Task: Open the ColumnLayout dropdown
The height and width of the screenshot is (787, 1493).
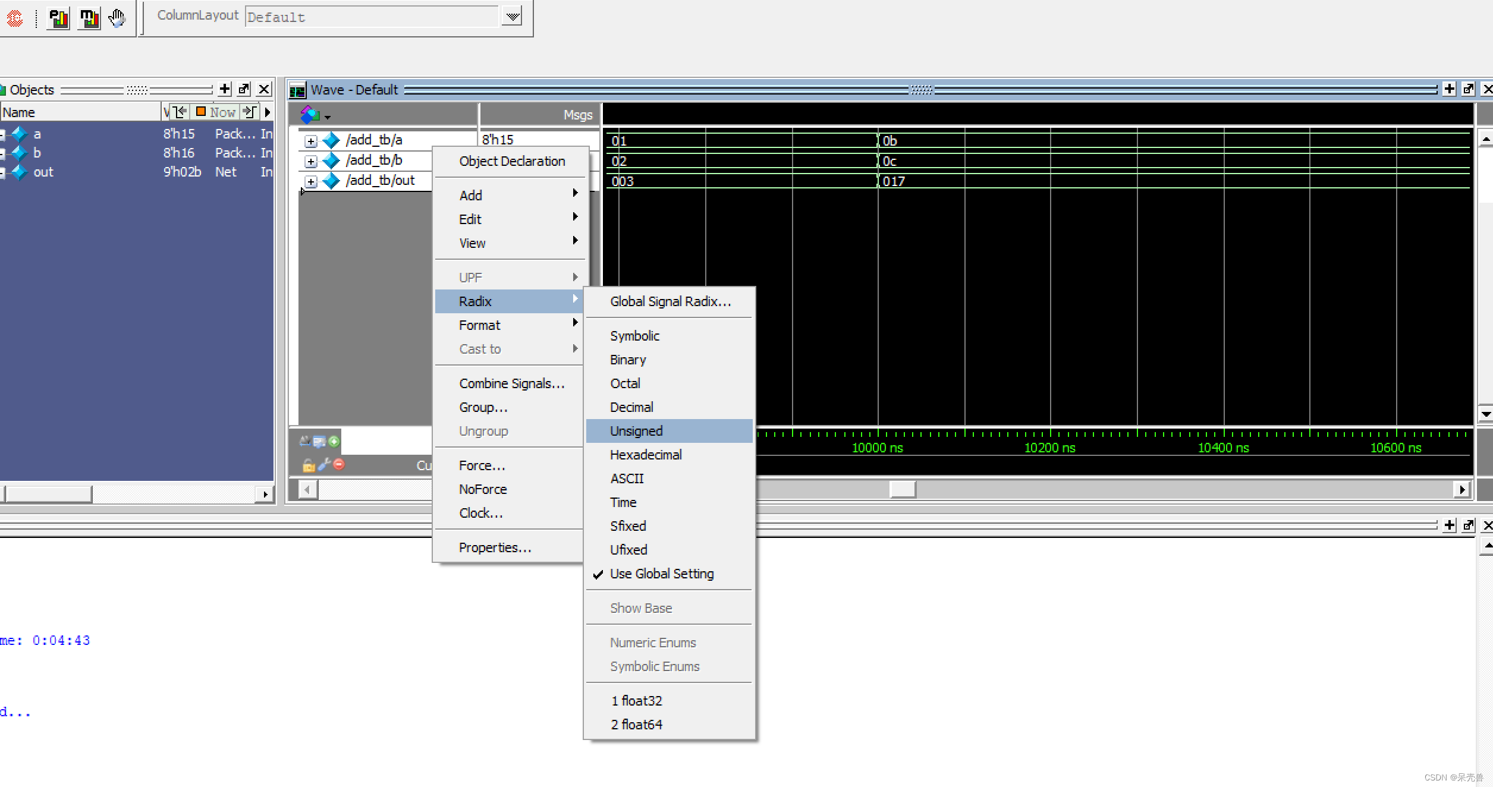Action: point(511,16)
